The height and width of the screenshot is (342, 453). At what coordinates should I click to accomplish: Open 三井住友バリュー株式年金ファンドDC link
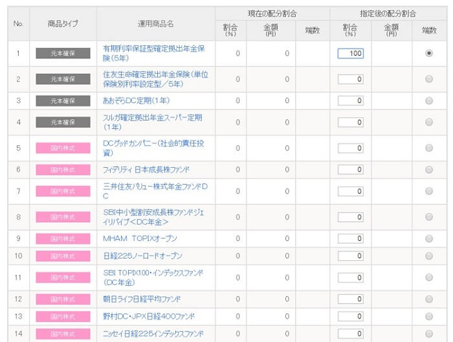click(x=155, y=191)
